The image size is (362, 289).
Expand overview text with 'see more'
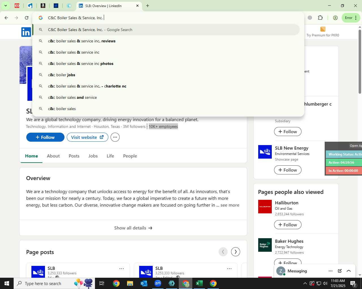[x=230, y=205]
